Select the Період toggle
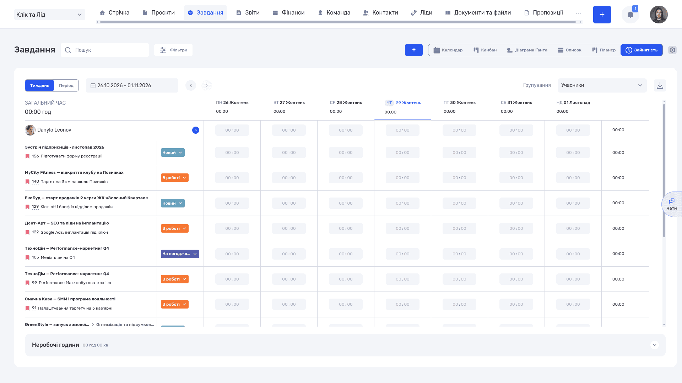The image size is (682, 383). (66, 85)
